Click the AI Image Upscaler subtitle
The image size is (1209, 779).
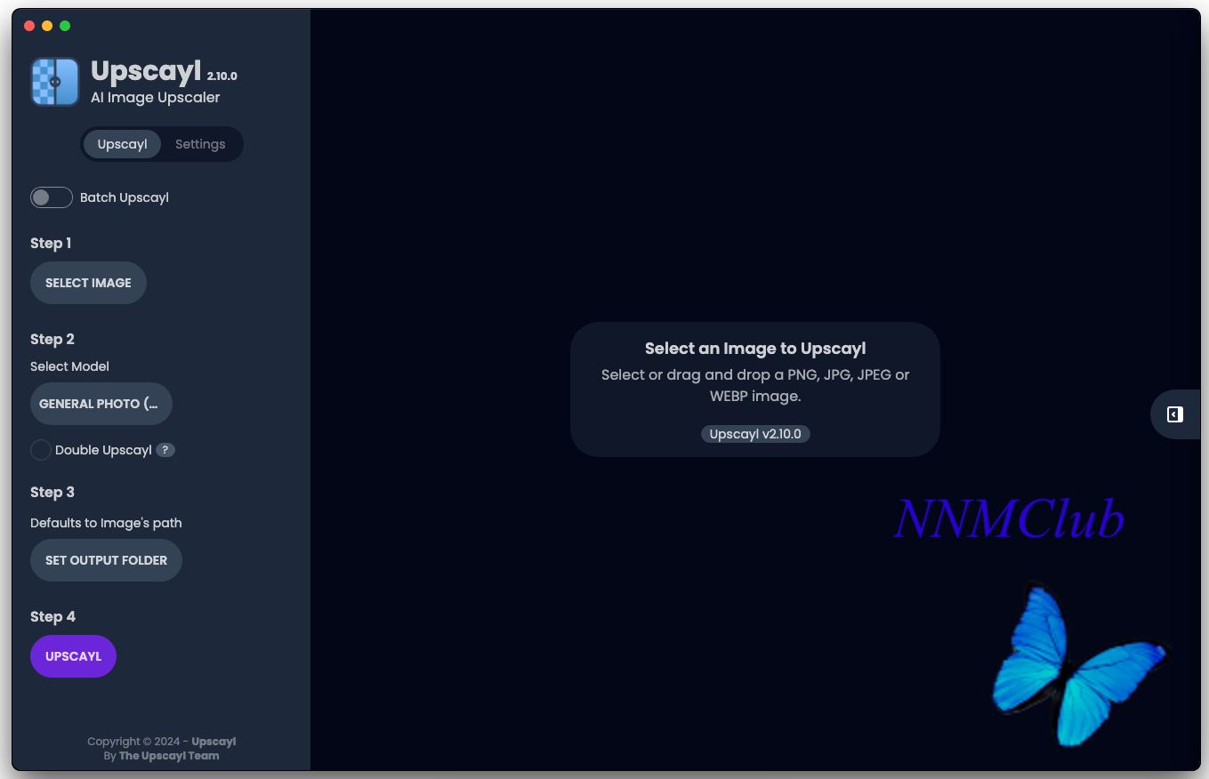(x=156, y=98)
